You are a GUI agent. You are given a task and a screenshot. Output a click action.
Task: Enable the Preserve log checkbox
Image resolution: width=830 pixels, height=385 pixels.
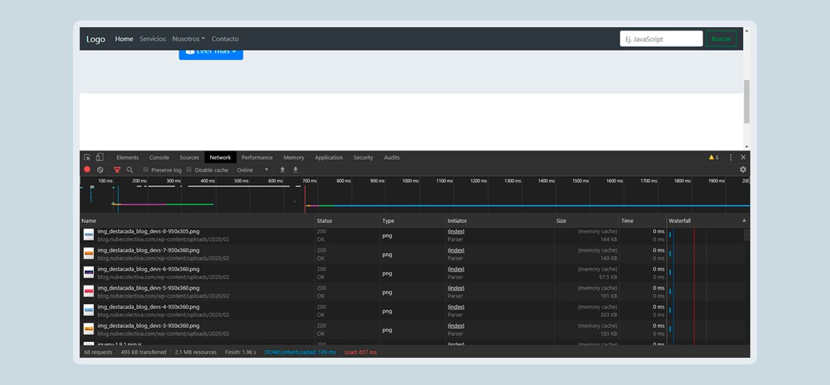tap(146, 170)
